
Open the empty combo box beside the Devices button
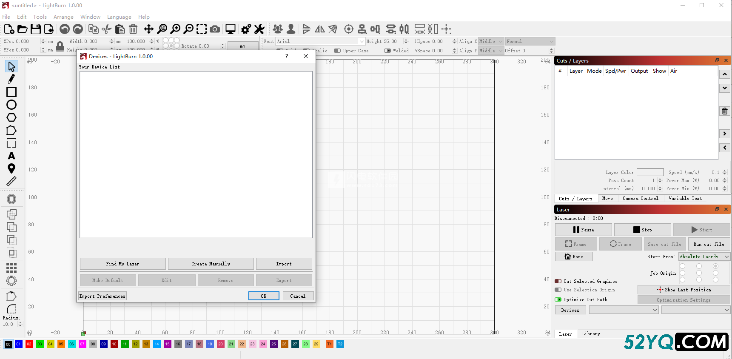tap(624, 310)
